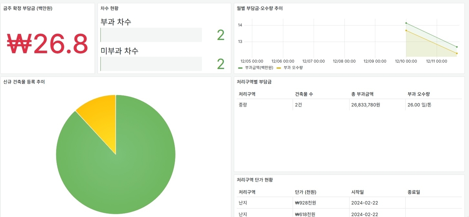Click the green 부과금액(백만원) legend color swatch
The image size is (469, 217).
240,68
